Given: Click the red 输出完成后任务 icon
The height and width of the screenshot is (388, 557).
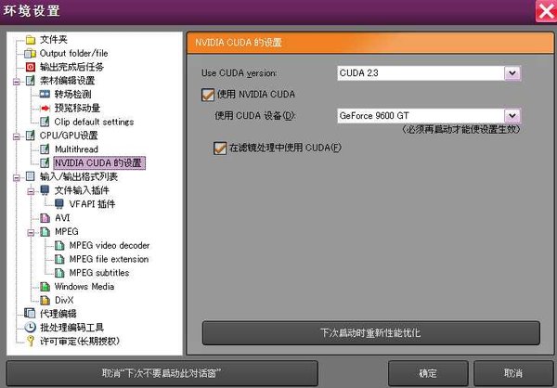Looking at the screenshot, I should 31,67.
